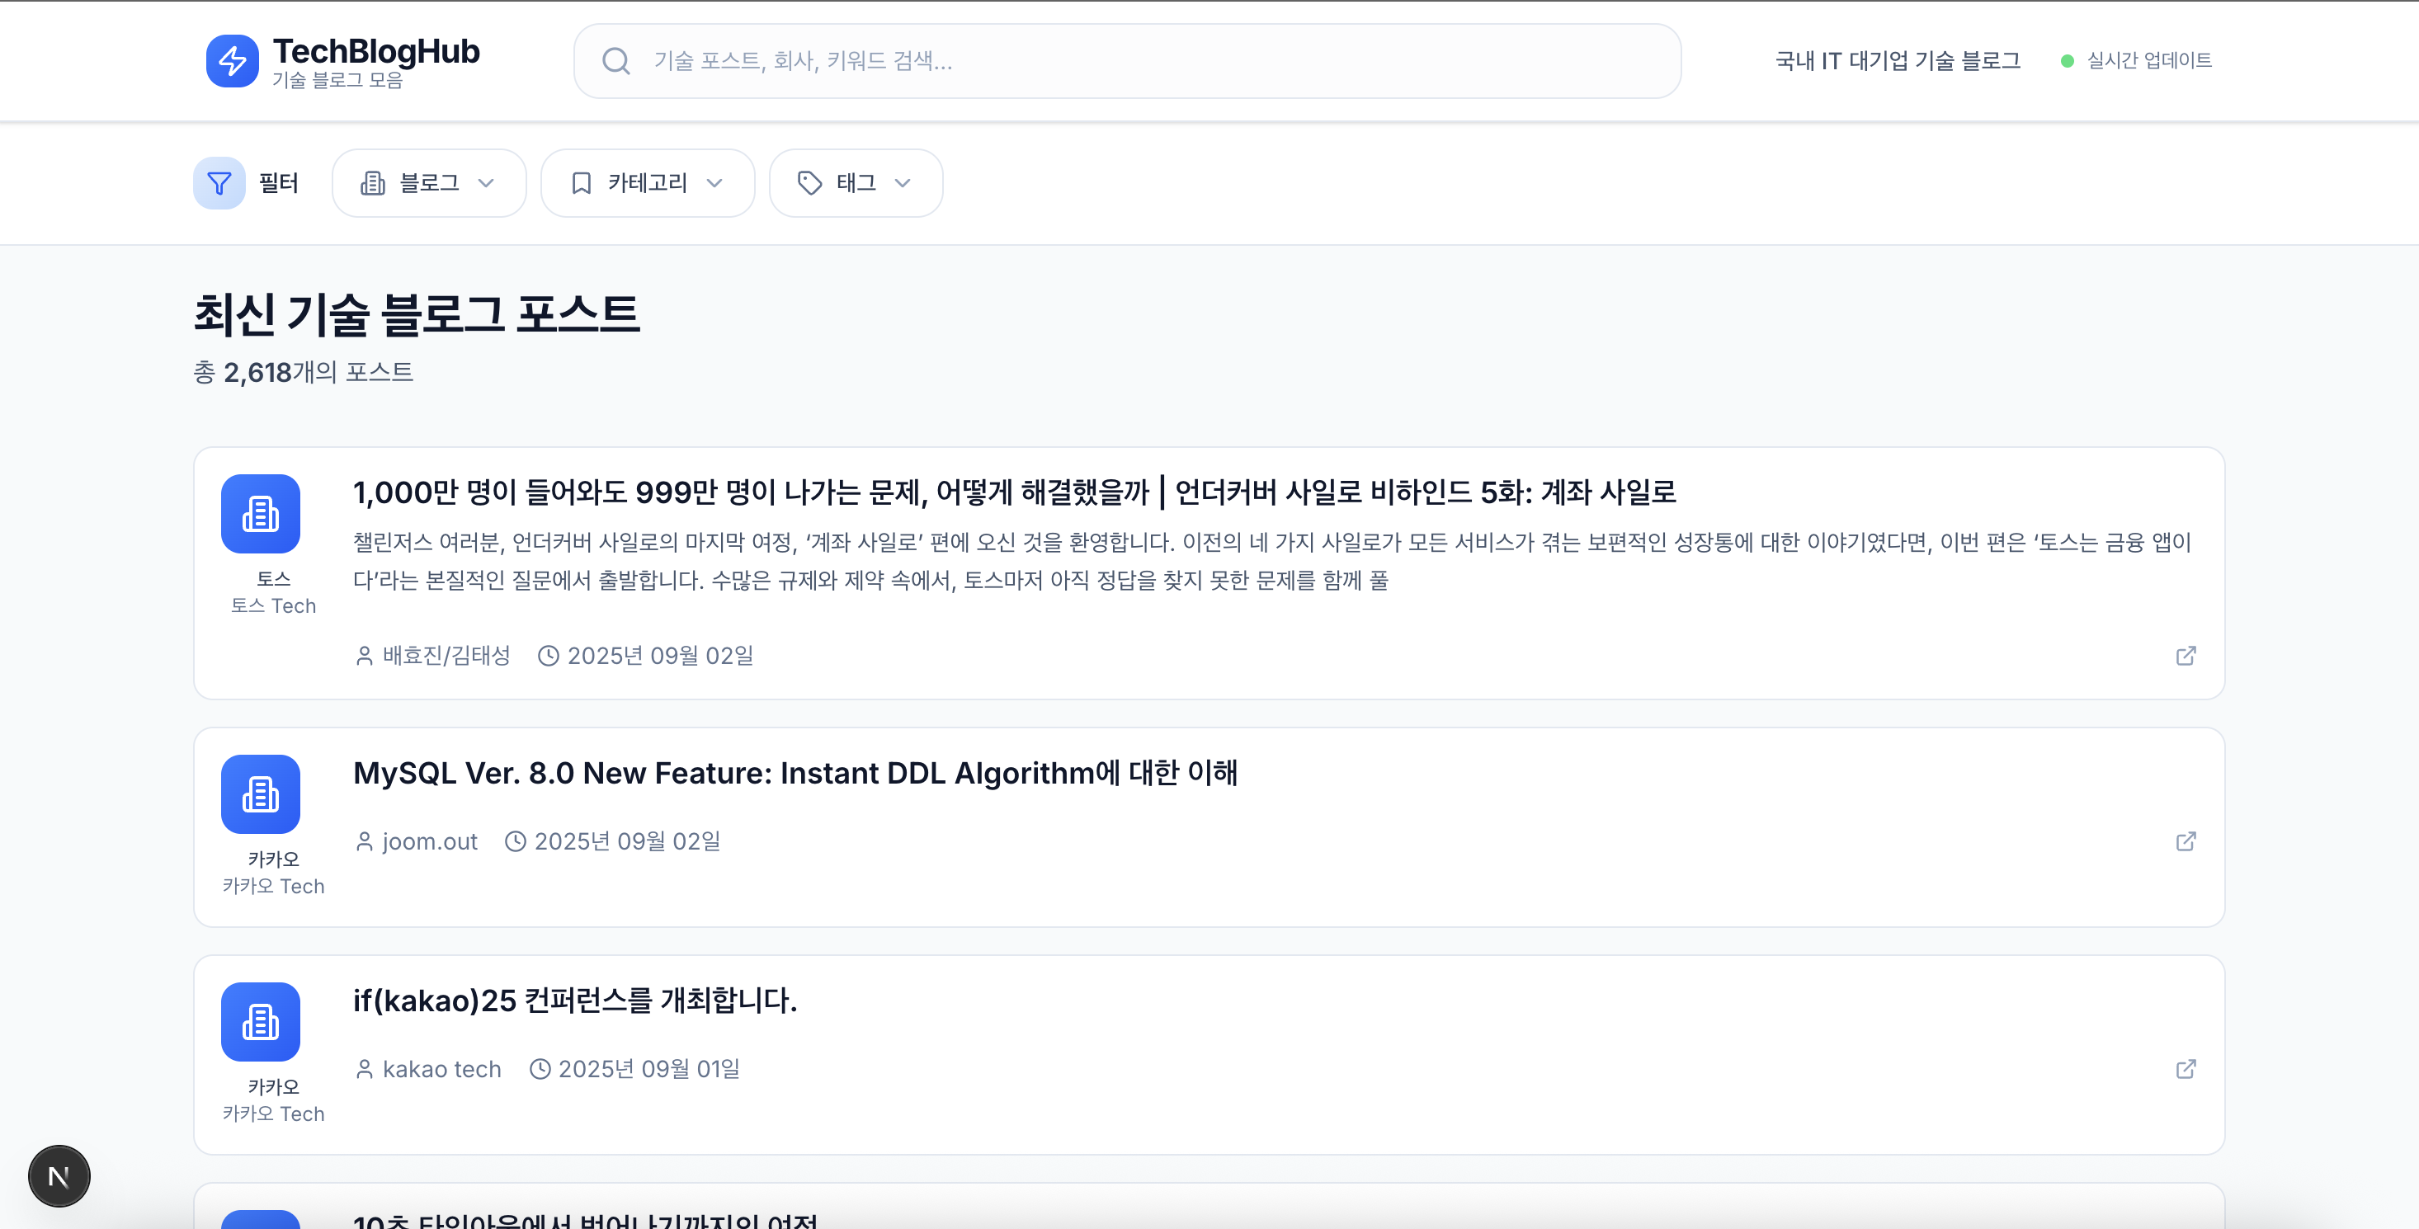Click the 카카오 blog icon on MySQL post
Viewport: 2419px width, 1229px height.
coord(260,794)
